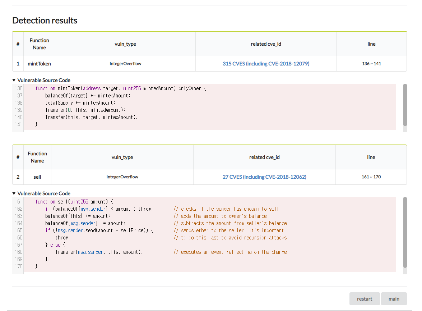Viewport: 422px width, 311px height.
Task: Click the scrollbar beside the mintToken code block
Action: pos(405,105)
